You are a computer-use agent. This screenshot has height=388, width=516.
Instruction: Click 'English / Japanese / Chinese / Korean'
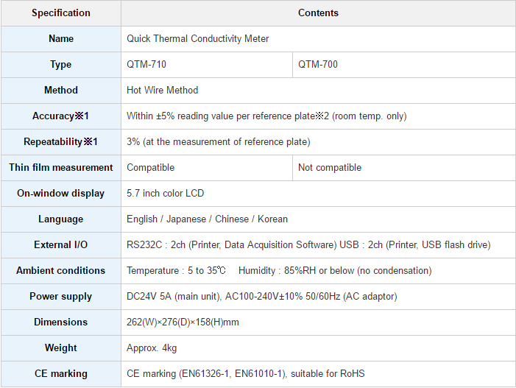click(207, 219)
